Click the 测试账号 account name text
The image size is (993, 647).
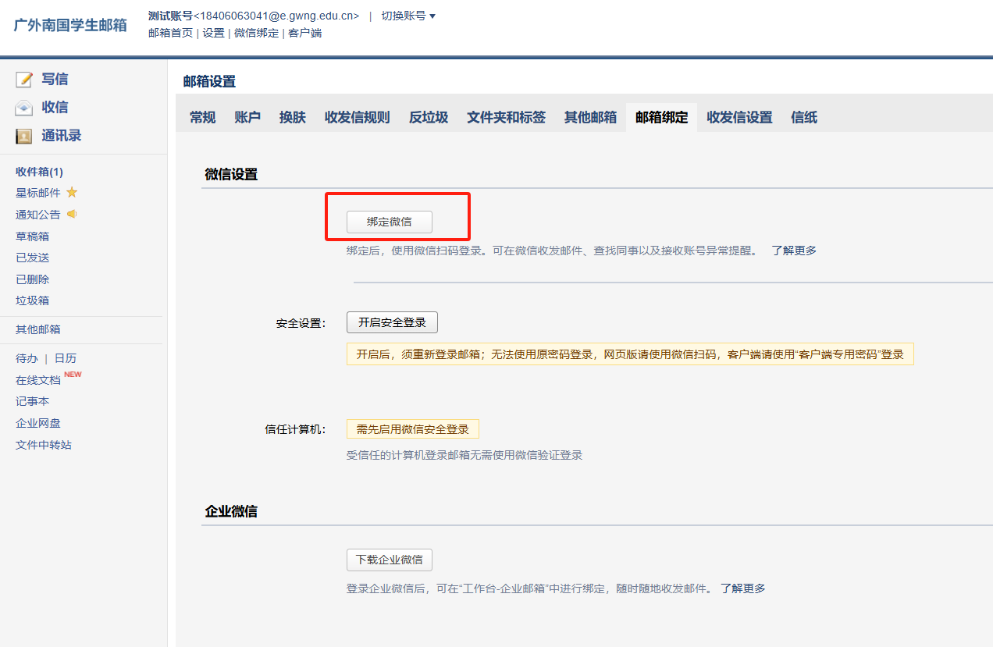click(170, 16)
